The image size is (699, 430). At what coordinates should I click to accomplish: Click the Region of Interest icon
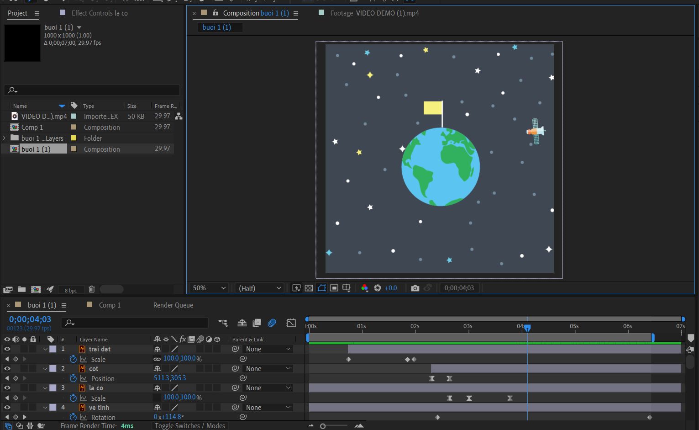(334, 288)
